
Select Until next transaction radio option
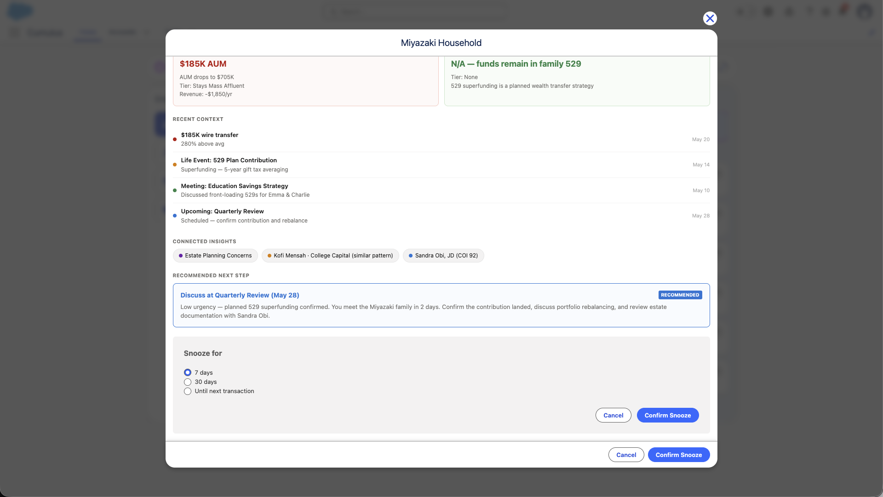point(187,391)
